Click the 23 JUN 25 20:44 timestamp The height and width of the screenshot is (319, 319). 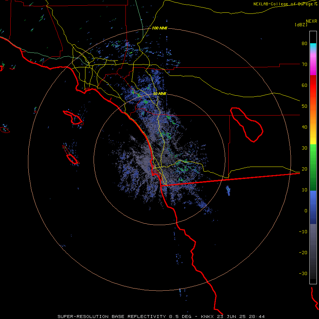pos(241,317)
